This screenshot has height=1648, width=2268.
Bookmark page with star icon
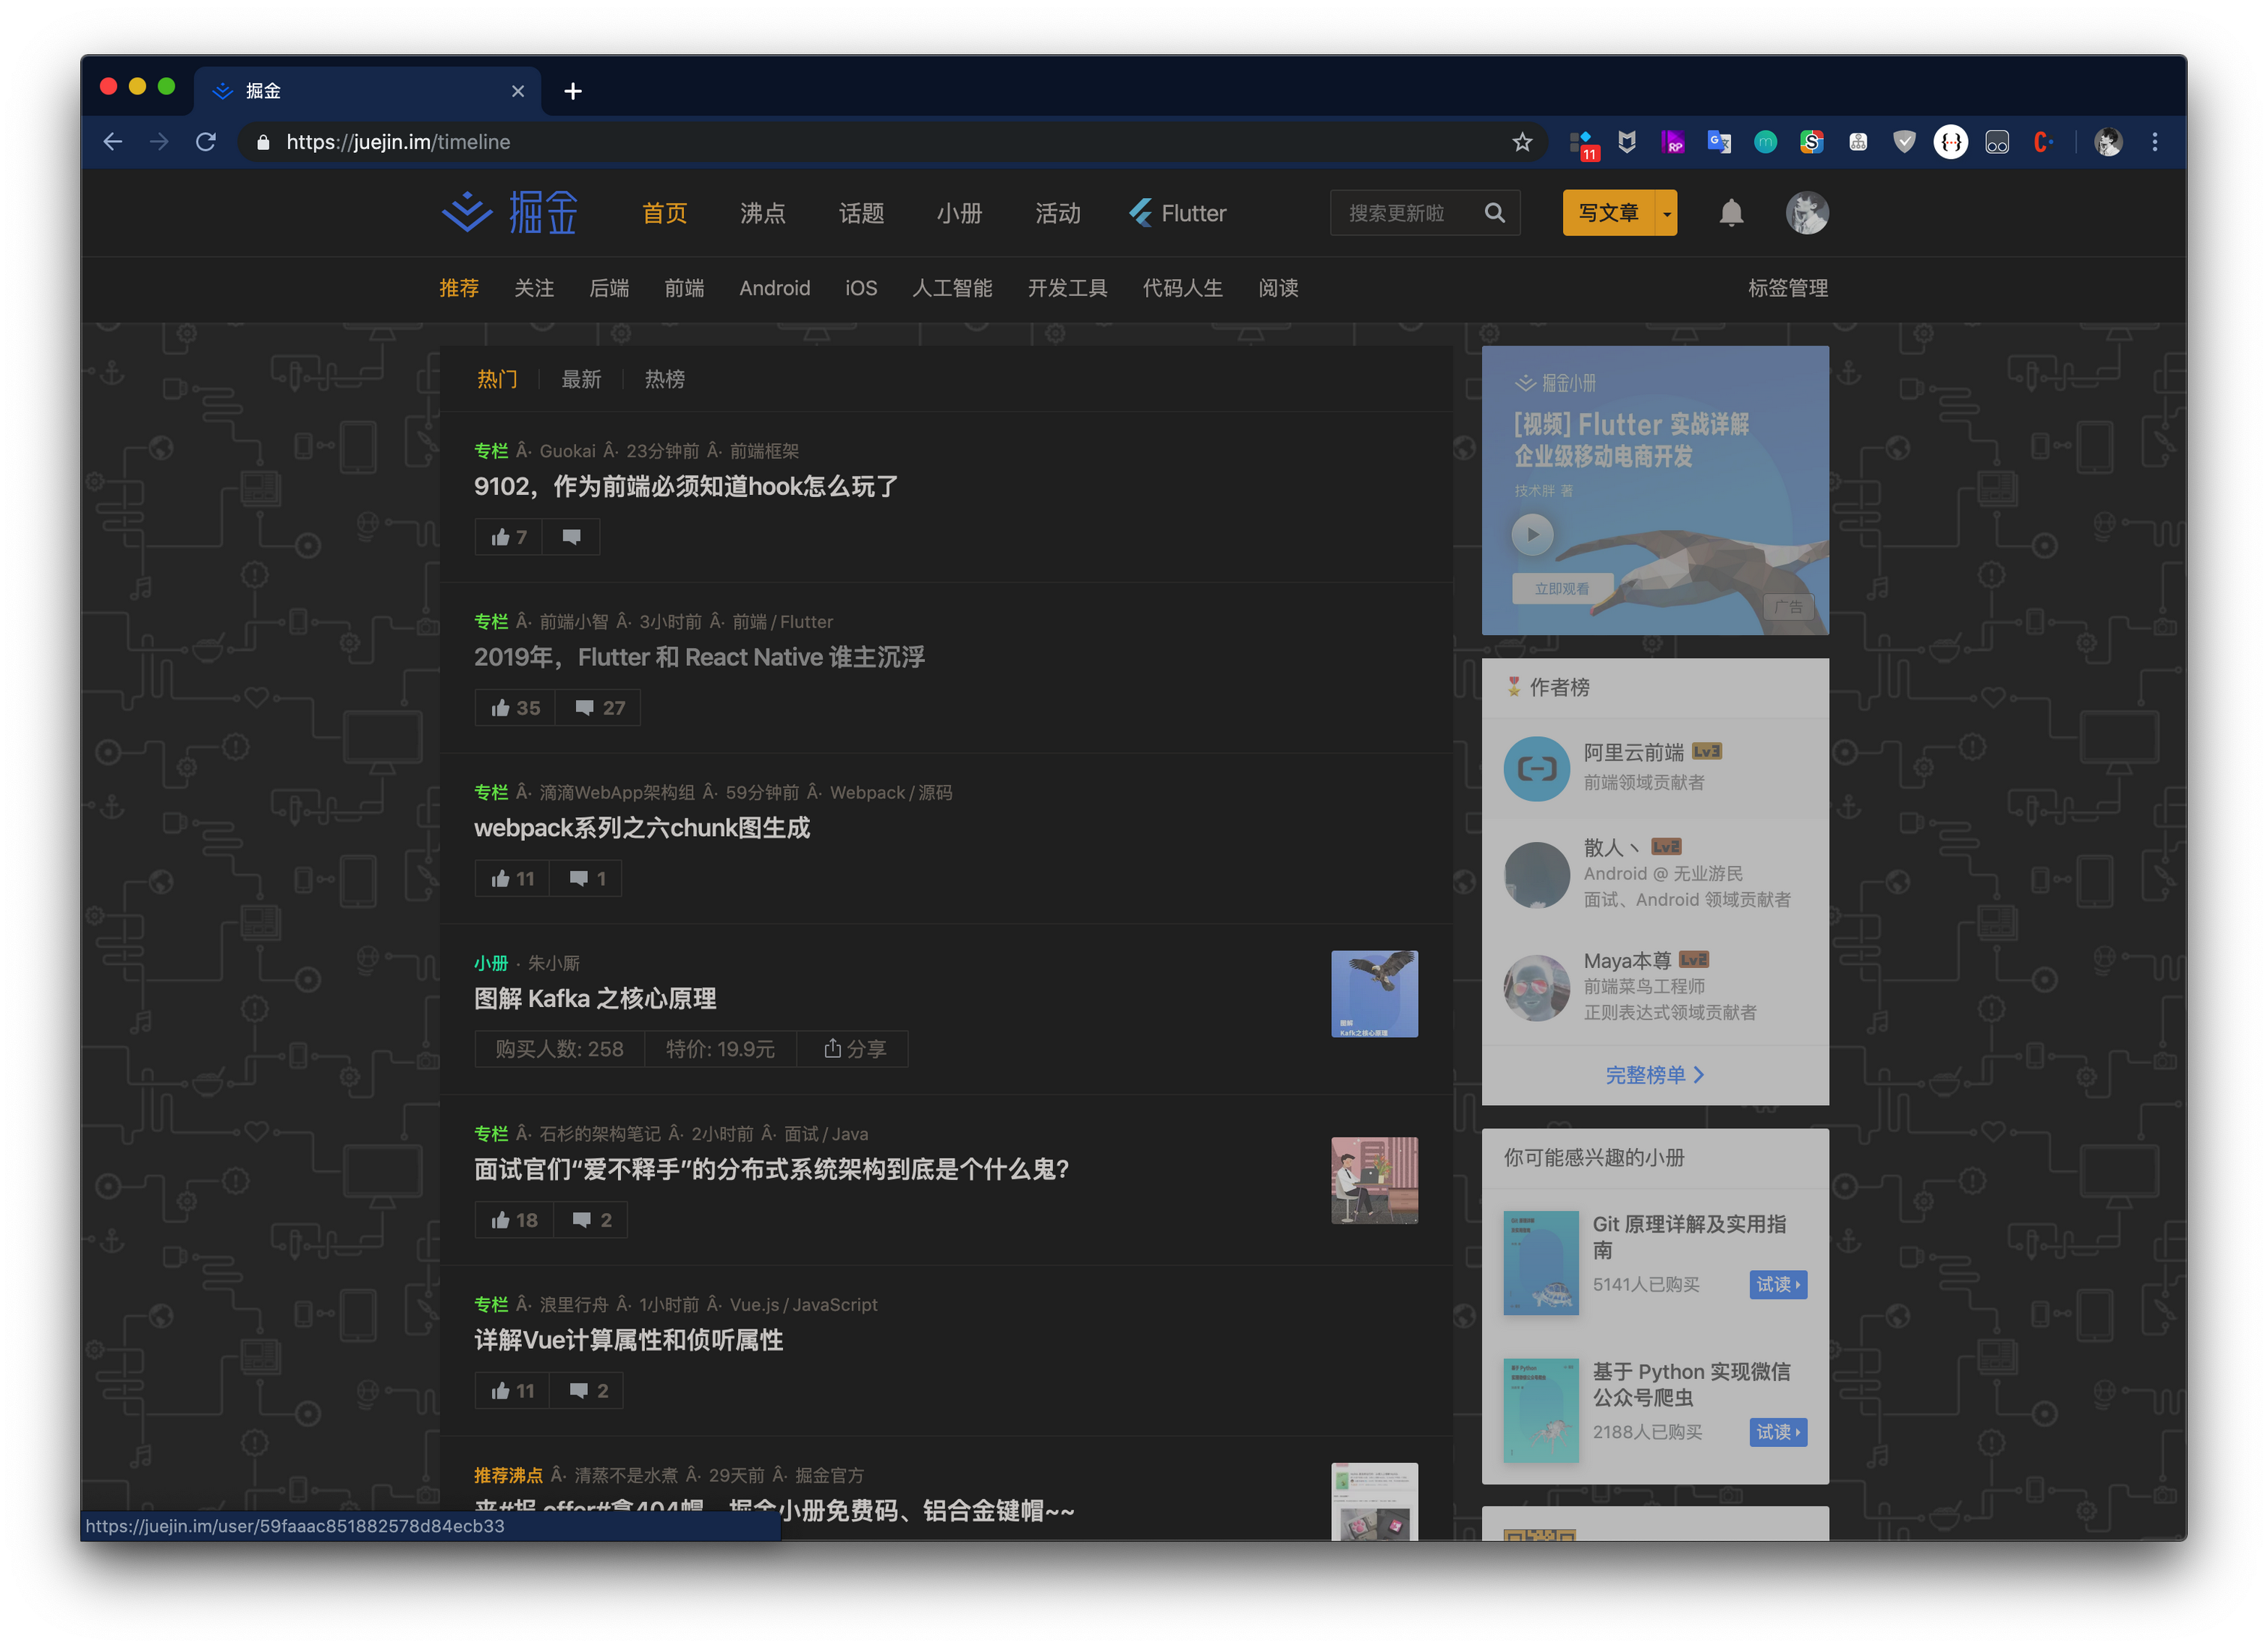coord(1521,142)
